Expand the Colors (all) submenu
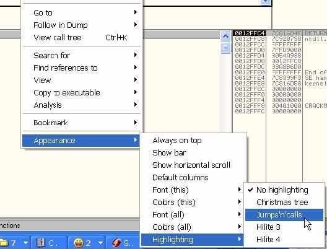The width and height of the screenshot is (327, 249). pos(192,227)
